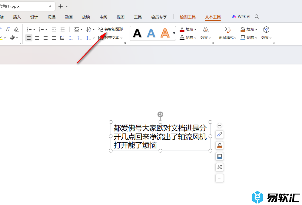
Task: Align text to the right
Action: coord(46,38)
